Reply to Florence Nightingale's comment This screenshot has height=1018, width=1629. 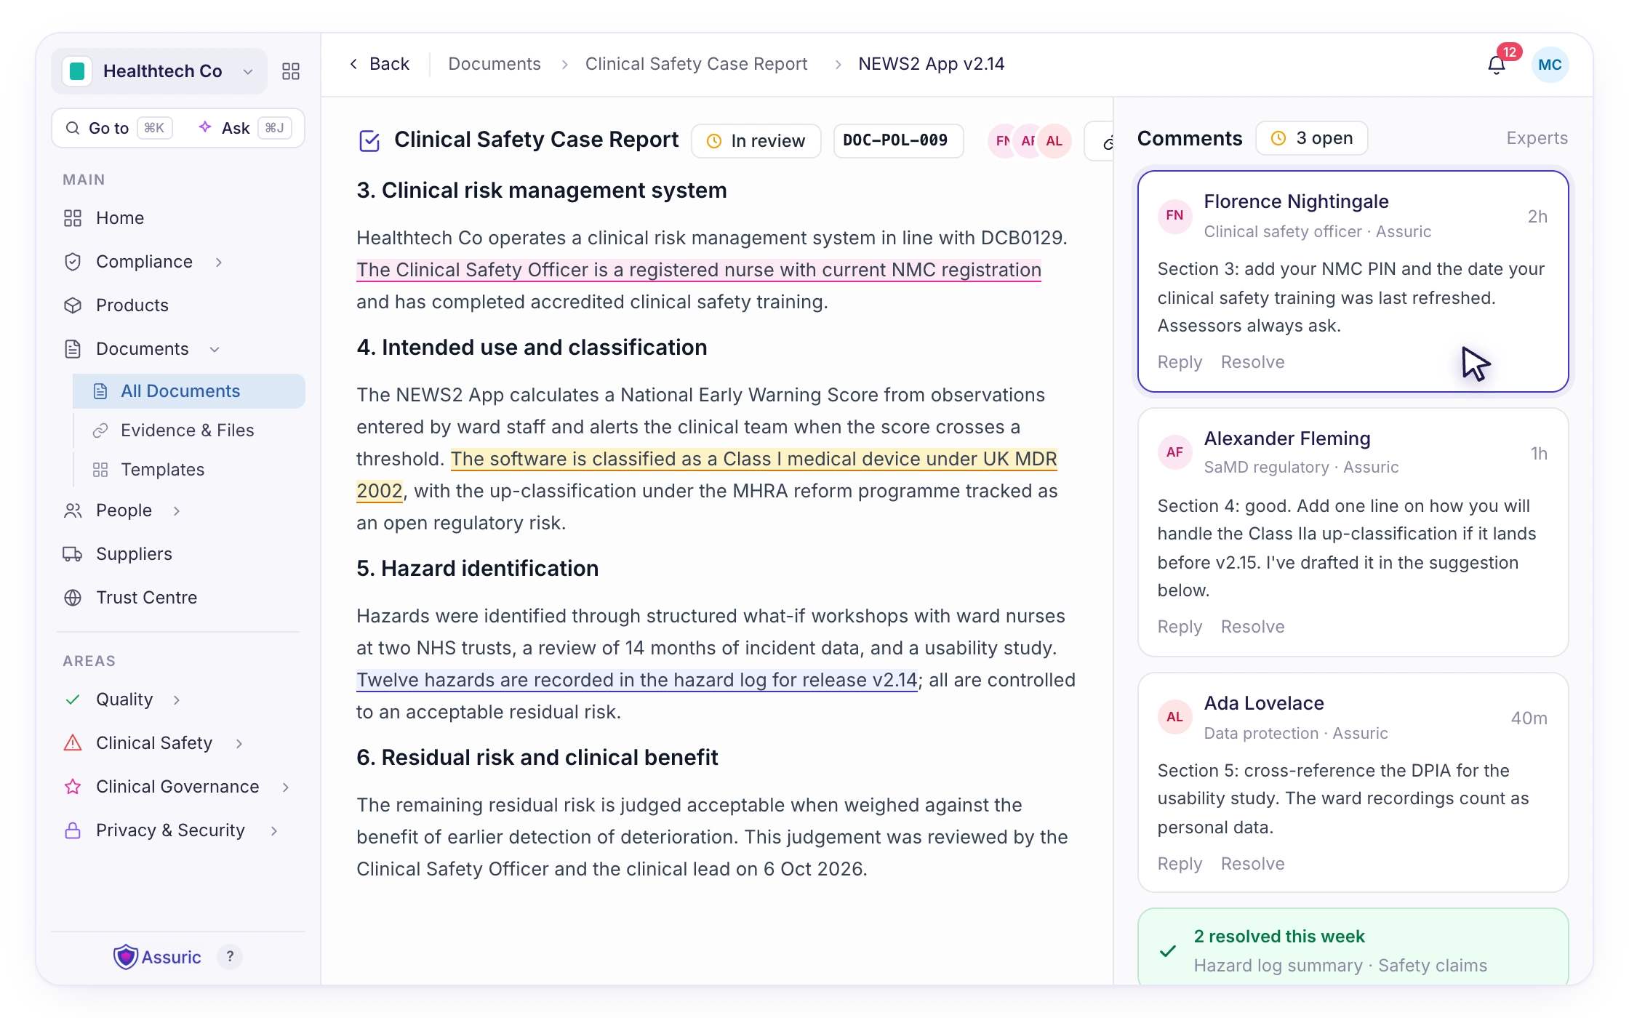(x=1180, y=362)
